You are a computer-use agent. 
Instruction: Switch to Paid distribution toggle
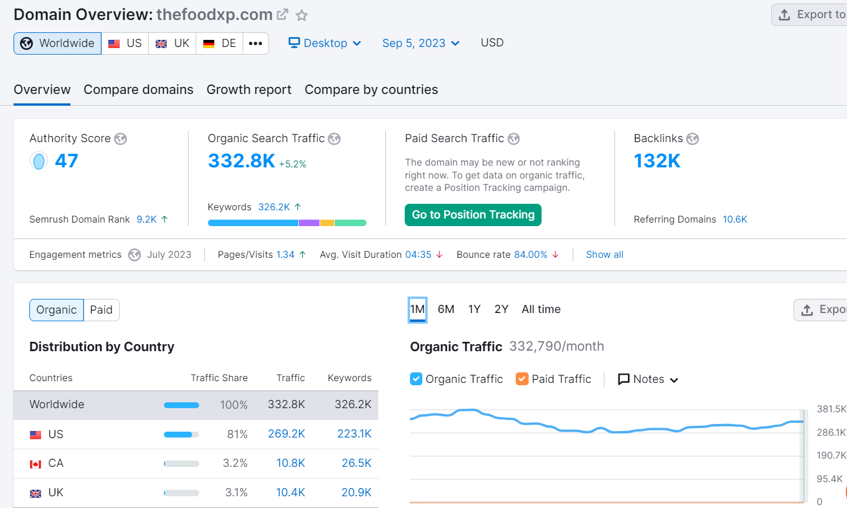pyautogui.click(x=102, y=310)
